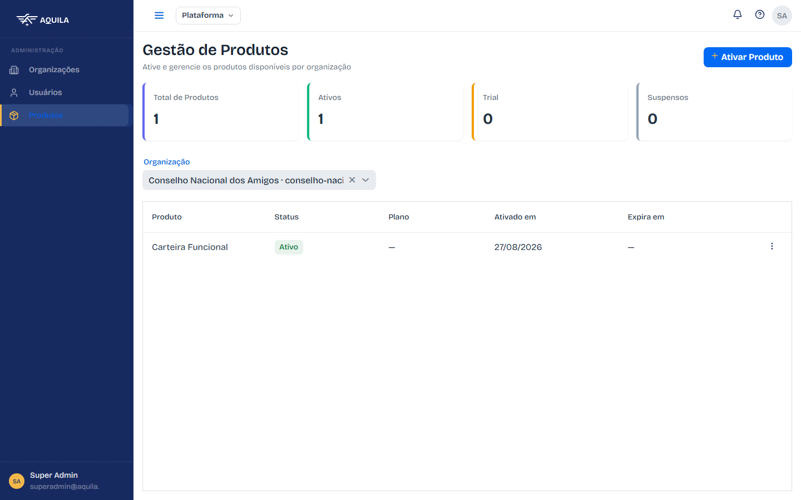Open the notifications bell

pyautogui.click(x=738, y=14)
